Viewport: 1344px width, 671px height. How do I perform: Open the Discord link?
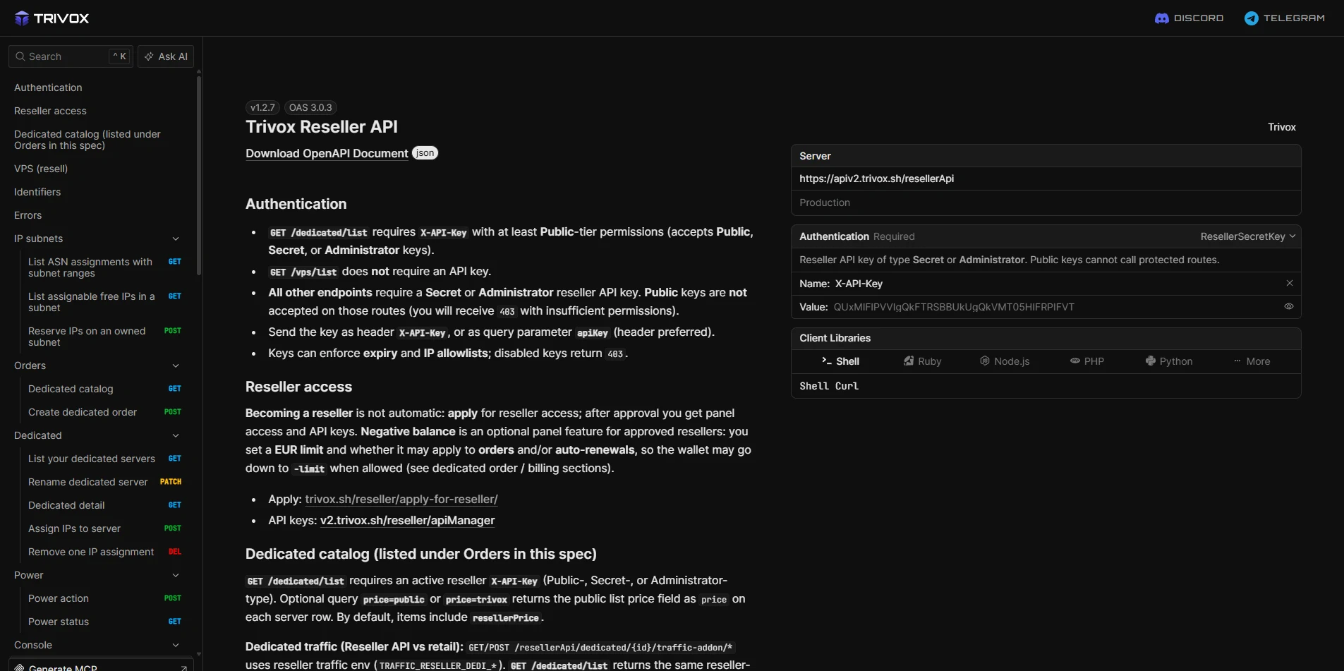pyautogui.click(x=1189, y=18)
